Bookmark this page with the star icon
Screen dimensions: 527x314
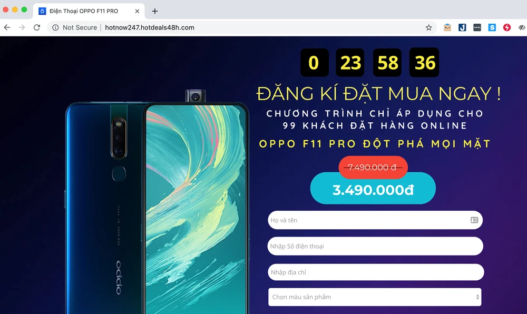(428, 27)
